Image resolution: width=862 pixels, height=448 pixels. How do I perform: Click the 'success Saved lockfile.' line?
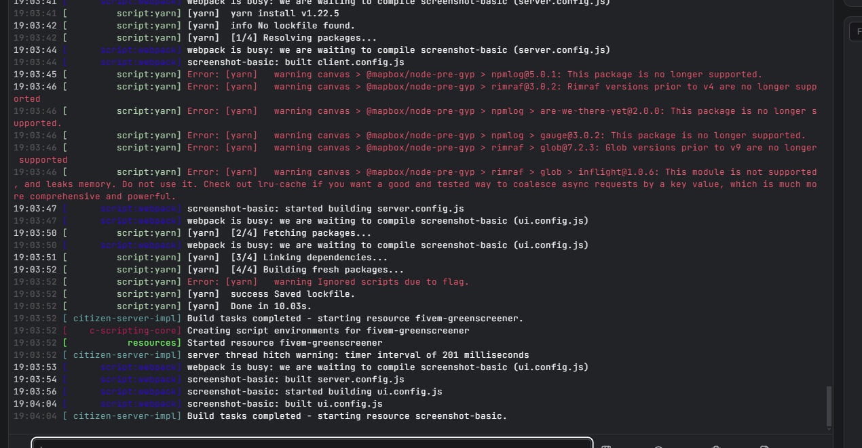click(293, 294)
